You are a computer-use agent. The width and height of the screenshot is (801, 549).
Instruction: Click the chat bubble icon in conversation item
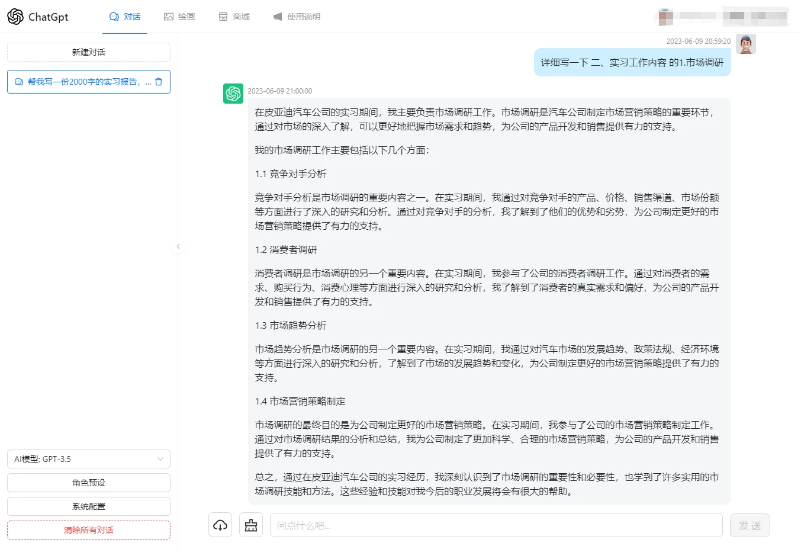(19, 82)
